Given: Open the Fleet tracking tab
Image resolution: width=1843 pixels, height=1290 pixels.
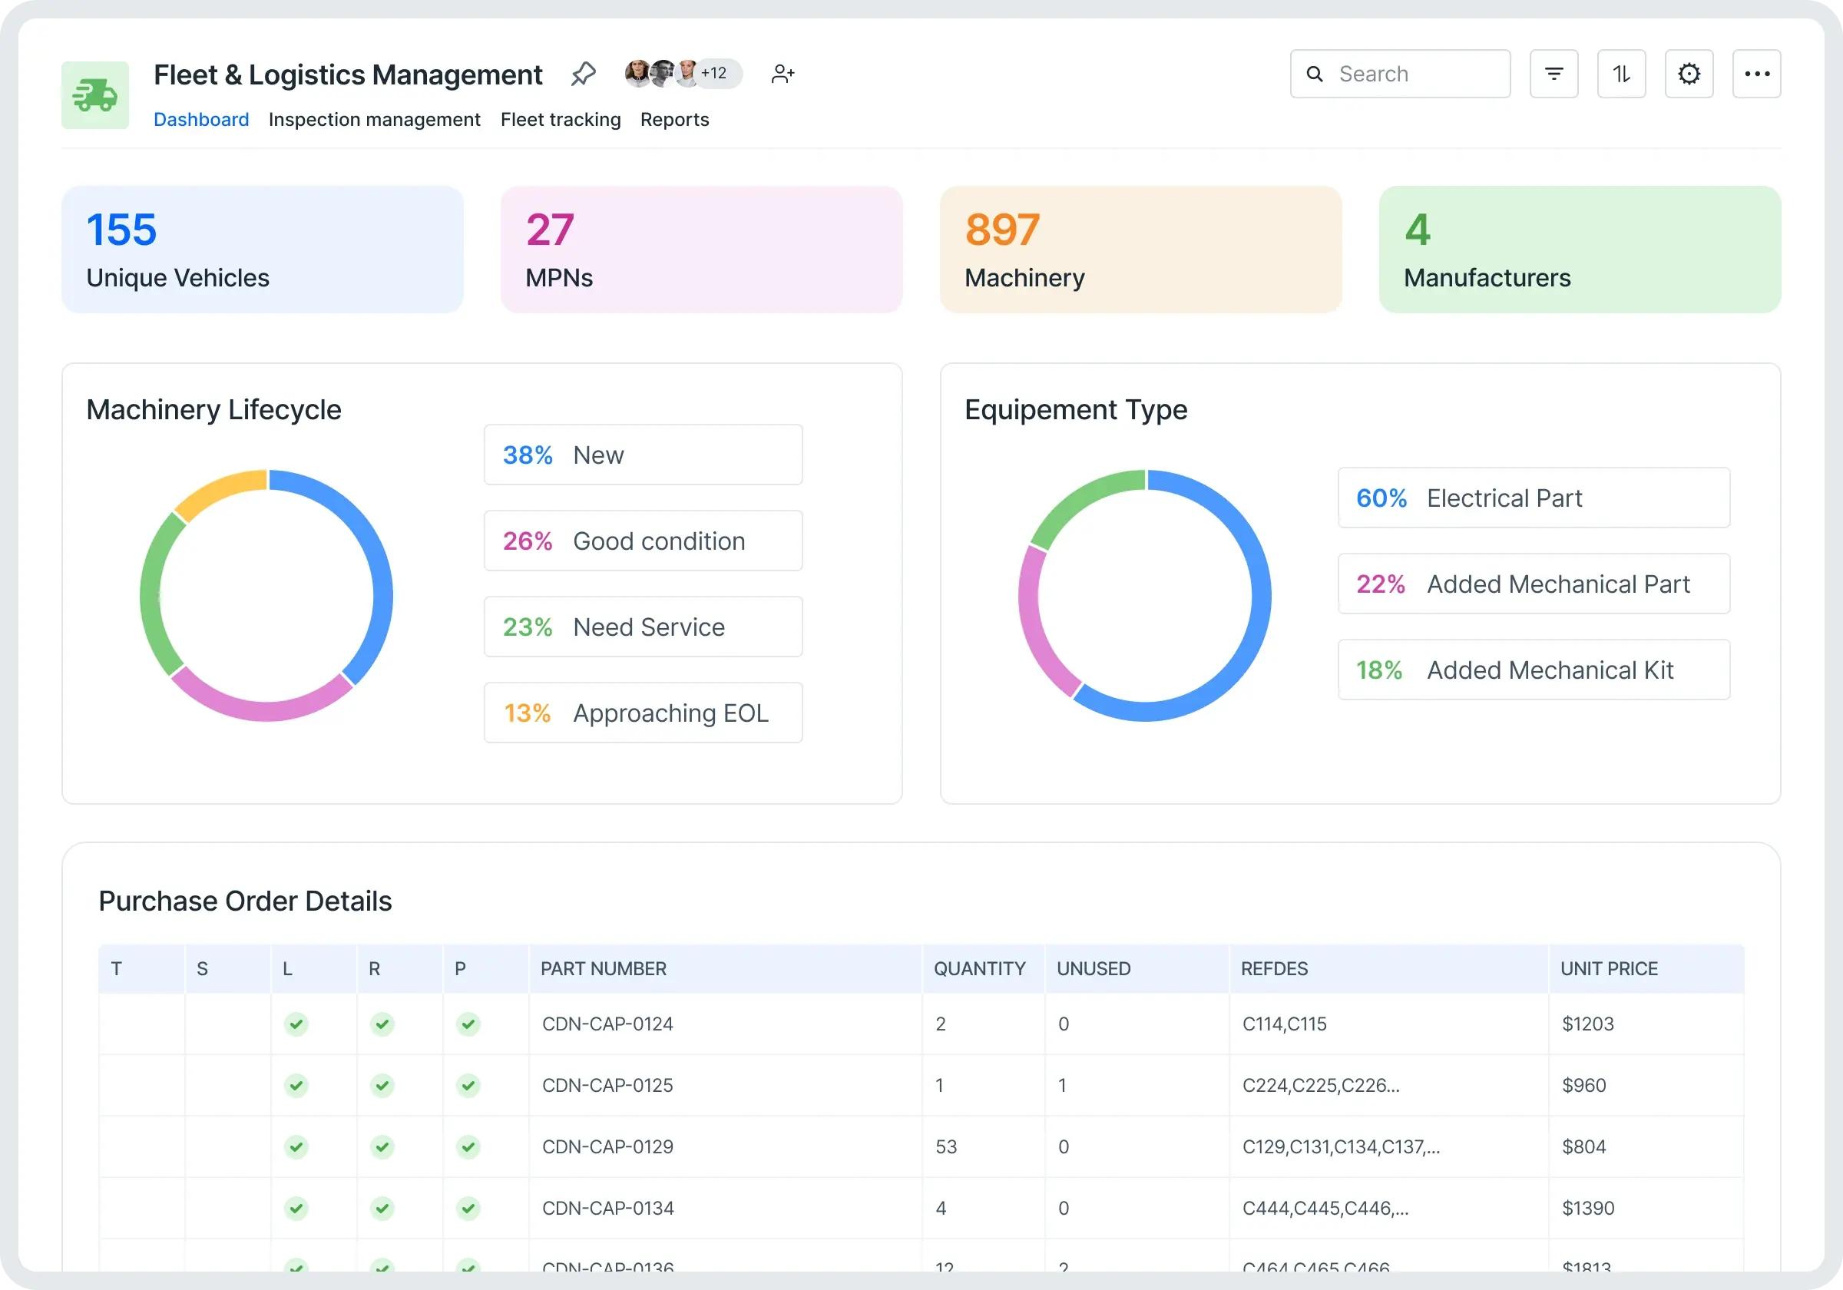Looking at the screenshot, I should point(561,120).
